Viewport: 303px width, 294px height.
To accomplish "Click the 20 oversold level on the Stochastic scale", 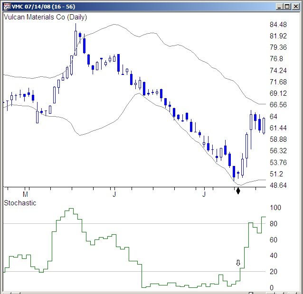I will pyautogui.click(x=274, y=272).
